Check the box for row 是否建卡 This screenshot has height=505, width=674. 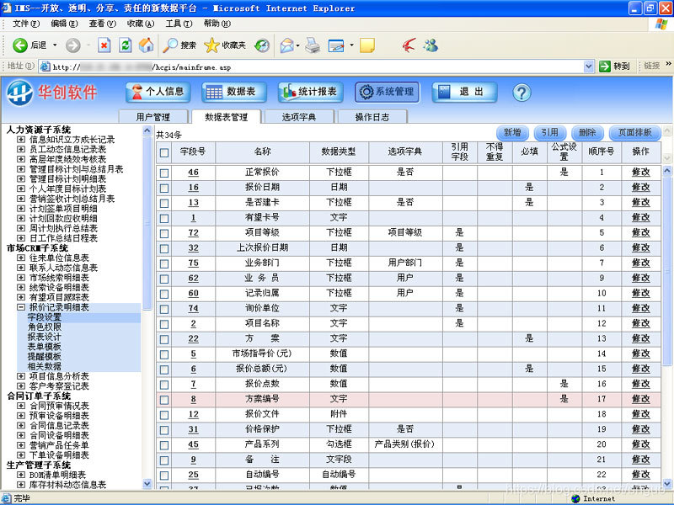(164, 203)
